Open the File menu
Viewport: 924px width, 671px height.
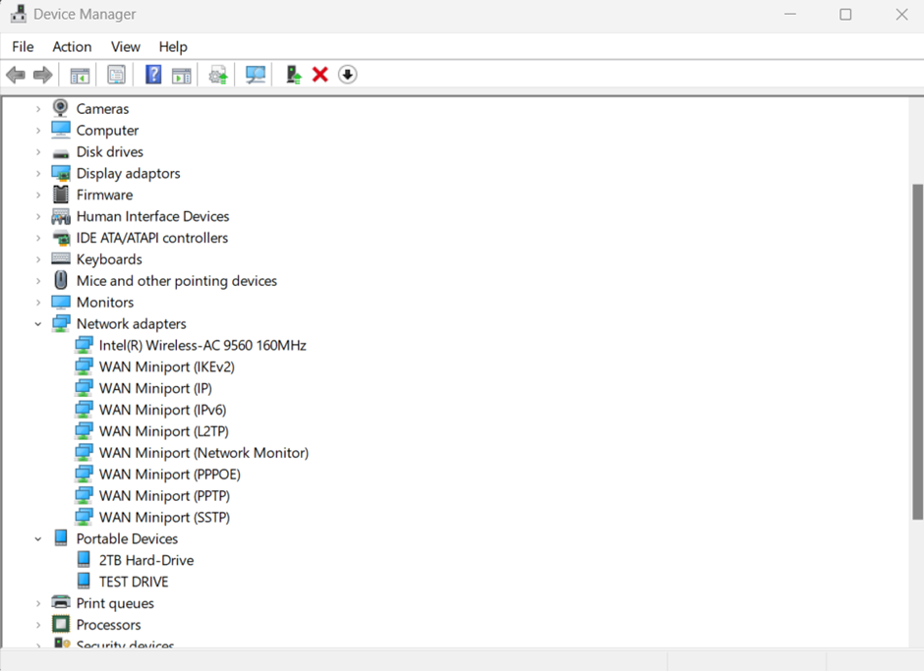click(x=23, y=46)
